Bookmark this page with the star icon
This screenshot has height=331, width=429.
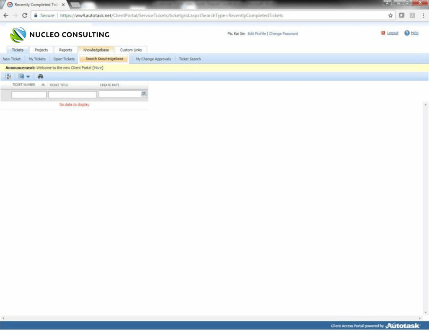tap(390, 16)
